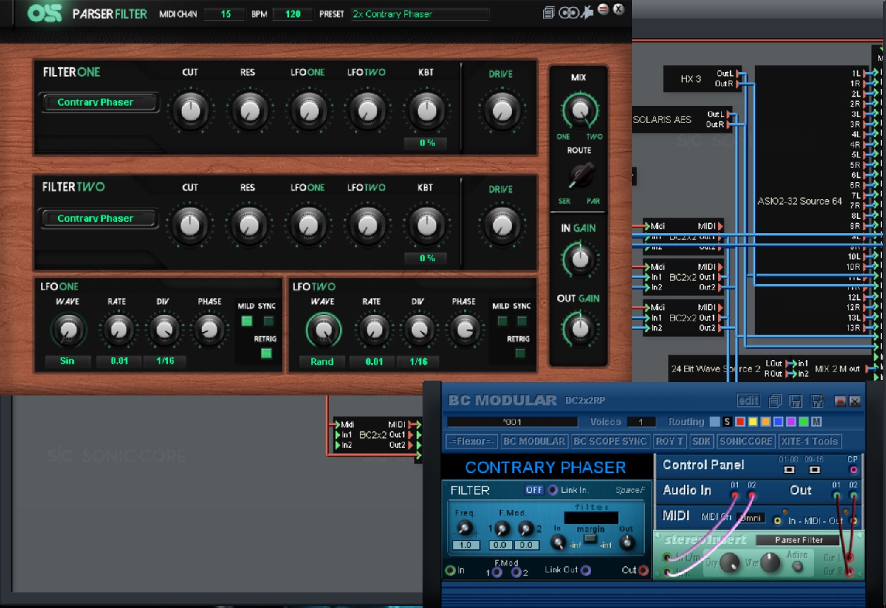Click the plug icon in Parser Filter header
Screen dimensions: 886x608
pyautogui.click(x=586, y=12)
